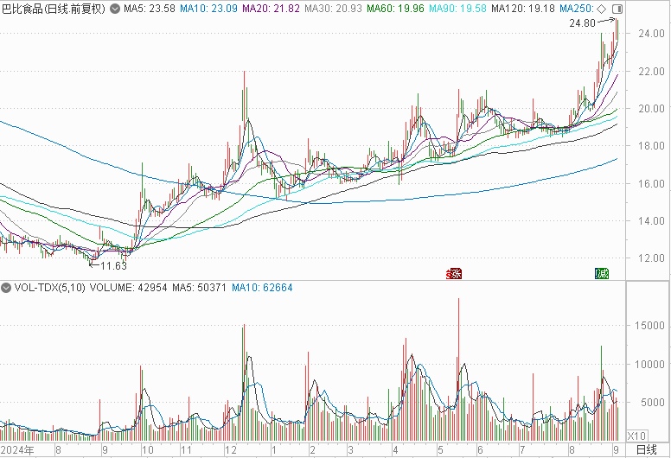Click the diamond icon after MA250
This screenshot has width=671, height=458.
pos(602,10)
